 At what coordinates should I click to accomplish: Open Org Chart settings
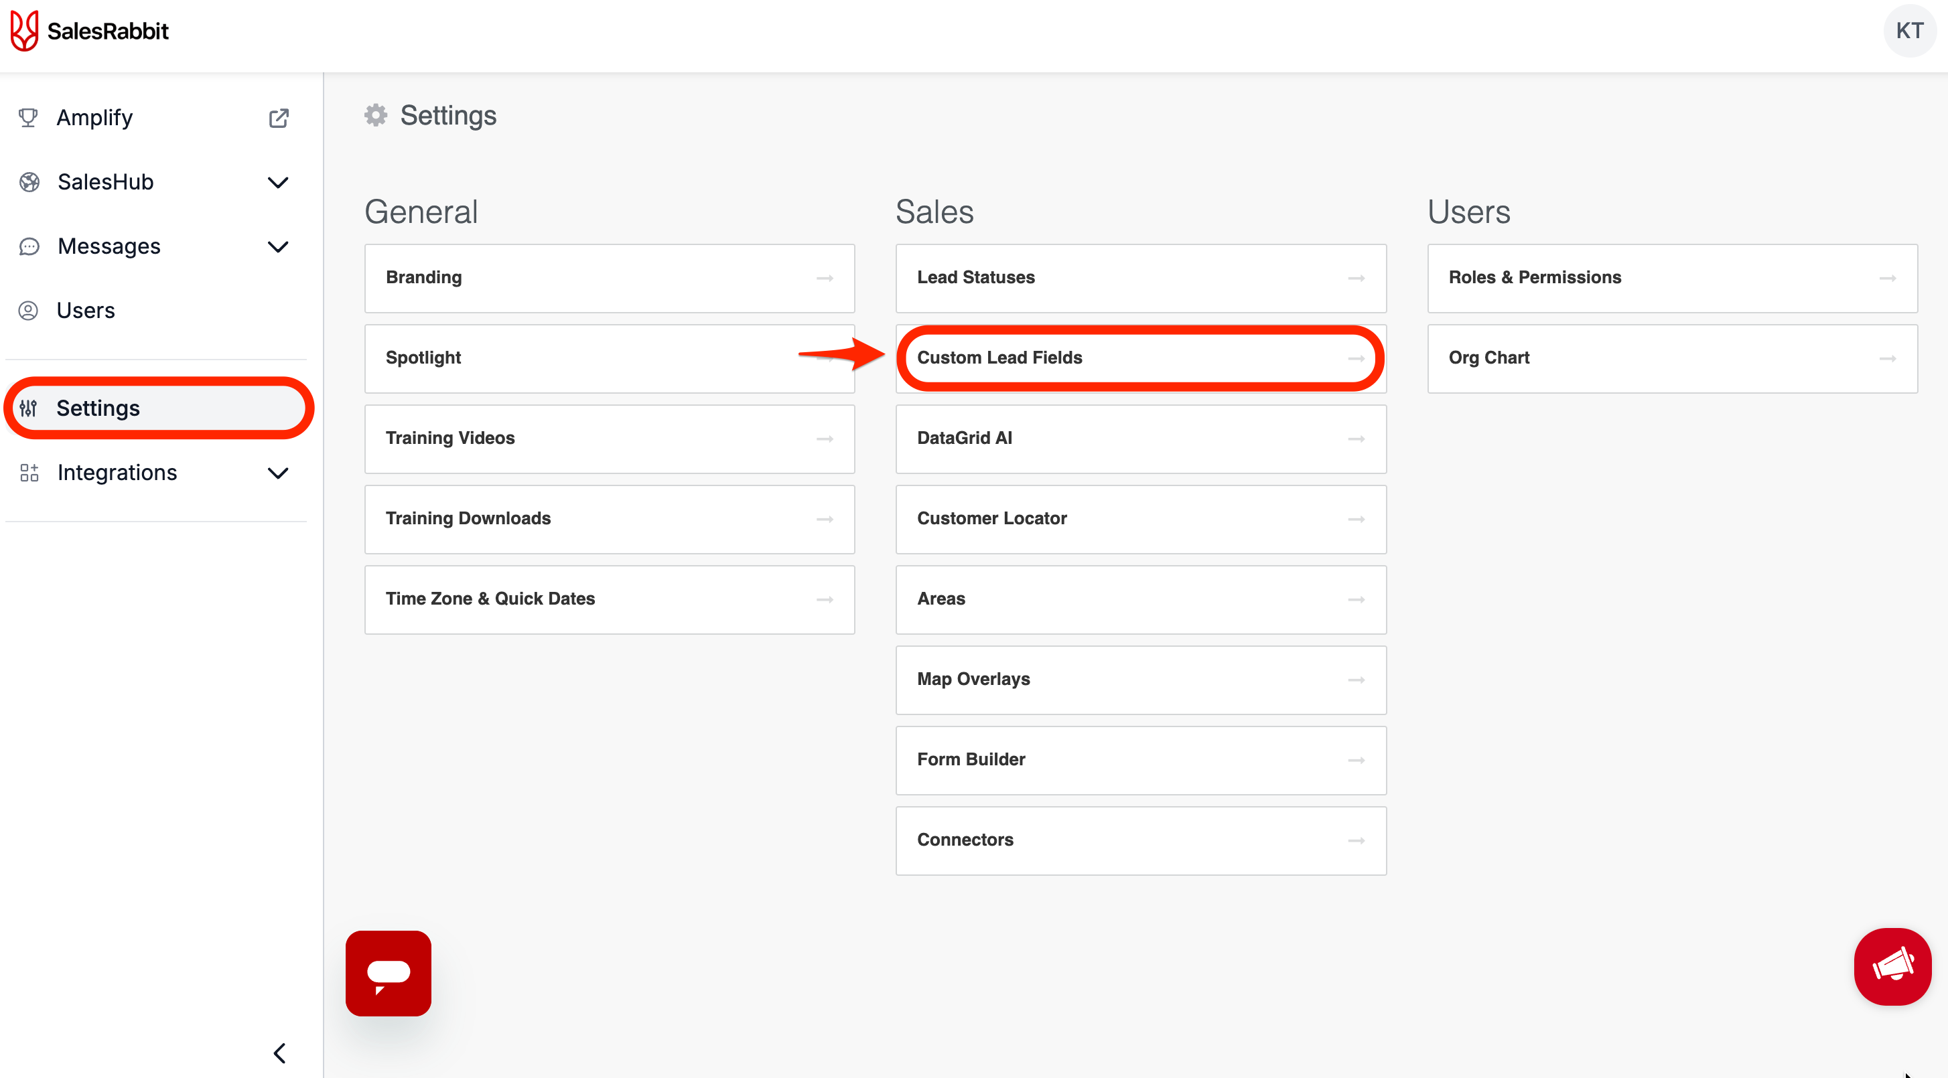point(1672,358)
